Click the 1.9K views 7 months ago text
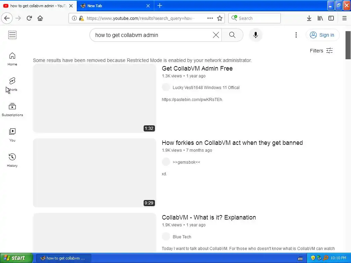Viewport: 351px width, 263px height. [x=187, y=150]
